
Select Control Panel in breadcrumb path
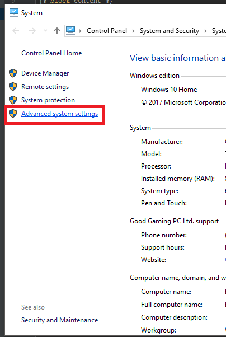coord(107,31)
